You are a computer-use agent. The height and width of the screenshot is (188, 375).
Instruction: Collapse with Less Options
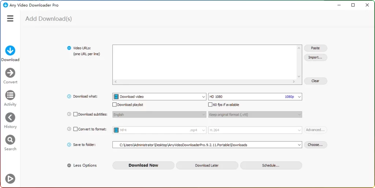pyautogui.click(x=82, y=165)
